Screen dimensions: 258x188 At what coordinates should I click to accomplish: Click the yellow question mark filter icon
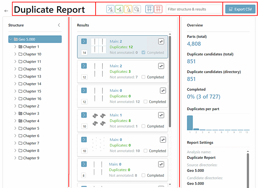click(128, 9)
